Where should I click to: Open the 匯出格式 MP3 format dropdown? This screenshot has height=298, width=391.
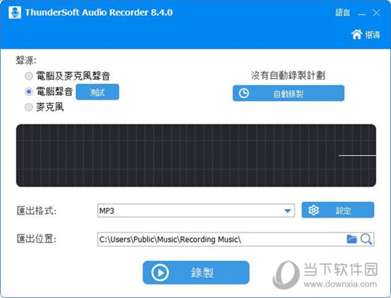coord(195,211)
